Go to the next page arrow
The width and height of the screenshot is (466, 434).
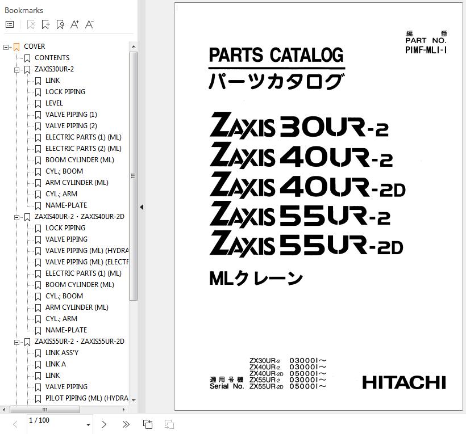[104, 424]
